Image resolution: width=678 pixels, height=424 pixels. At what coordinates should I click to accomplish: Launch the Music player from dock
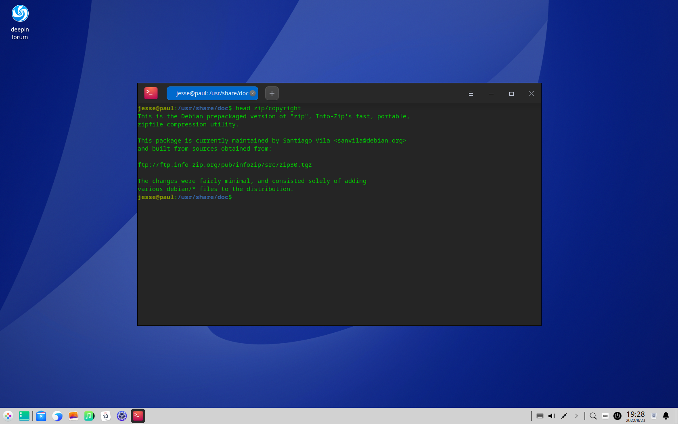90,416
